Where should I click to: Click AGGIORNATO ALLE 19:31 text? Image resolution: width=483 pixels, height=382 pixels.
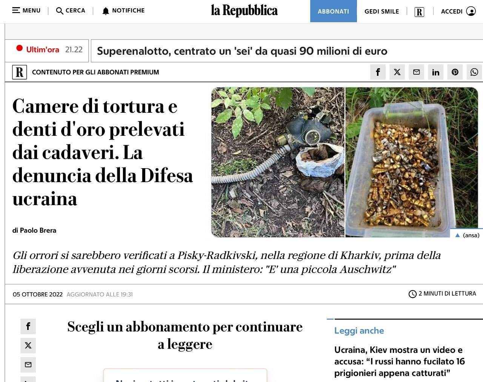tap(100, 295)
